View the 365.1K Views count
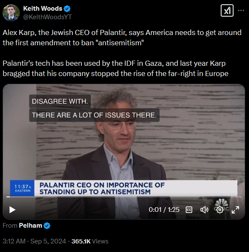 [90, 241]
